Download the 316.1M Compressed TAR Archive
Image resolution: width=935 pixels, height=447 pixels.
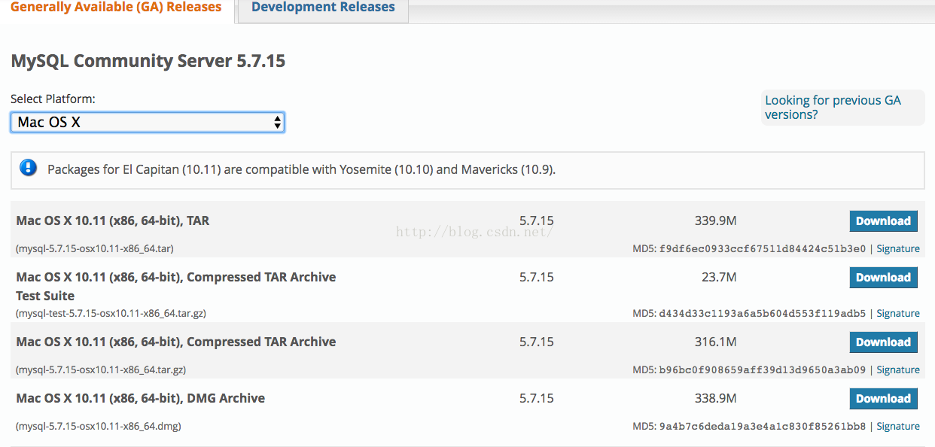click(x=883, y=342)
